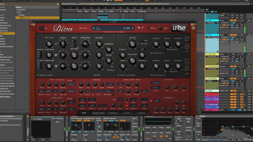
Task: Click the redo arrow in Diva header
Action: coord(143,28)
